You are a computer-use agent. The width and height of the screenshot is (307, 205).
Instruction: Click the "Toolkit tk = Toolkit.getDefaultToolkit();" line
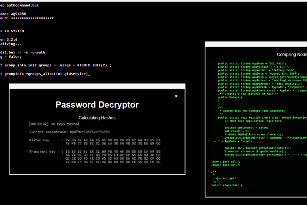click(258, 148)
